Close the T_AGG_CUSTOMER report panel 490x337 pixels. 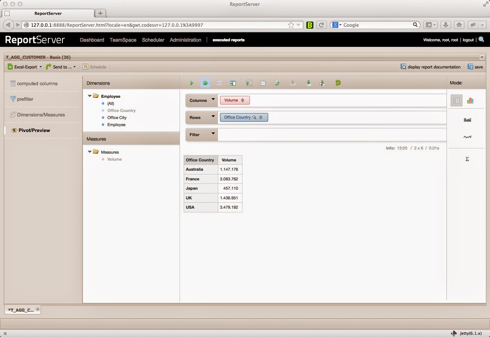[x=482, y=57]
